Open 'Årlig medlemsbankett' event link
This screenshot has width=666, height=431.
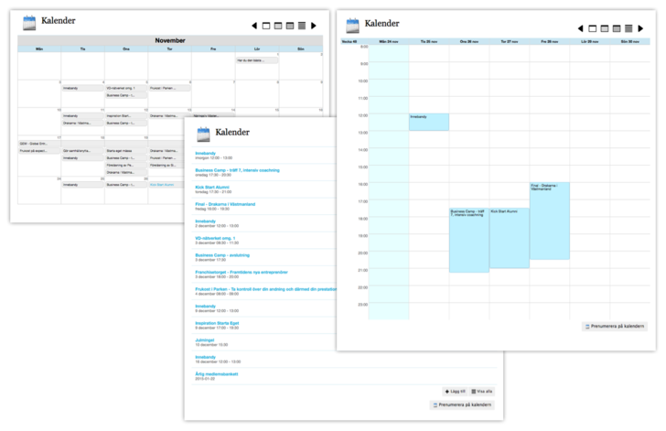point(217,373)
